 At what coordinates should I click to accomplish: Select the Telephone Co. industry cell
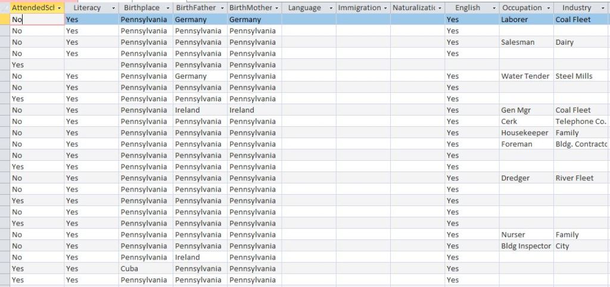pyautogui.click(x=580, y=121)
